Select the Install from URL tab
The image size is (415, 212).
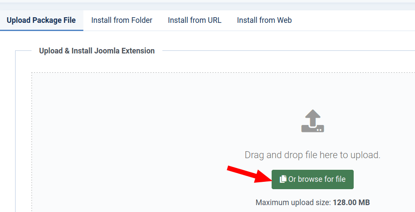tap(194, 20)
